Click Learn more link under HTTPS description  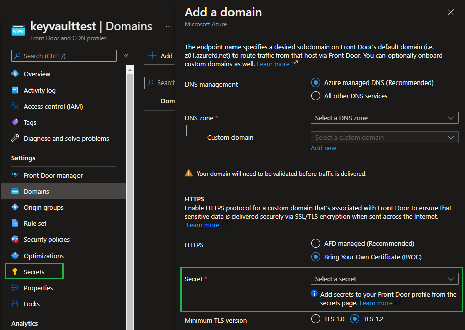tap(203, 225)
